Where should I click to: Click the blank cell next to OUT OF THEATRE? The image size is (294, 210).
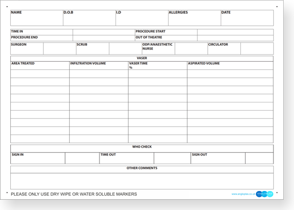point(235,38)
